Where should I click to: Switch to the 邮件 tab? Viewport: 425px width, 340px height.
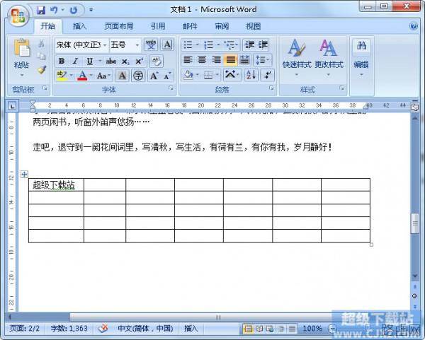pyautogui.click(x=190, y=26)
